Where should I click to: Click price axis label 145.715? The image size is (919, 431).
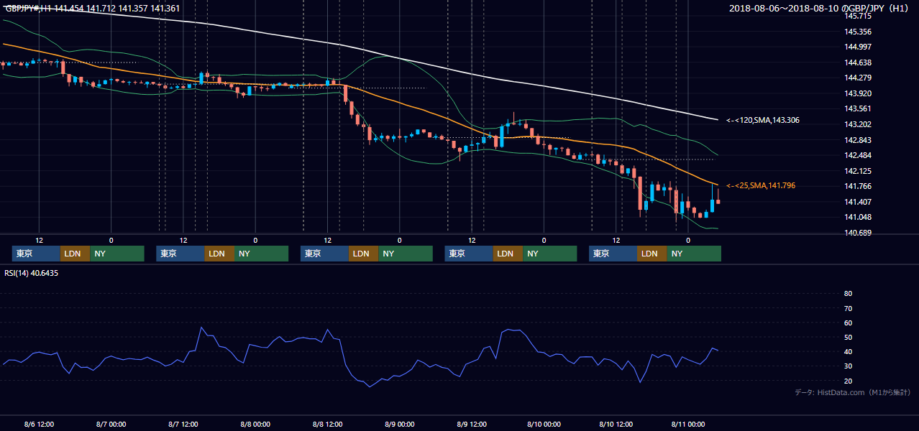858,16
